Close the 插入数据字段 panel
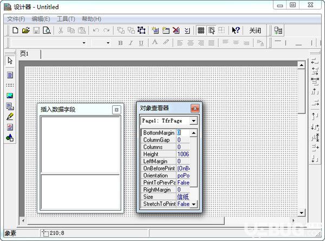The image size is (325, 241). click(x=116, y=110)
